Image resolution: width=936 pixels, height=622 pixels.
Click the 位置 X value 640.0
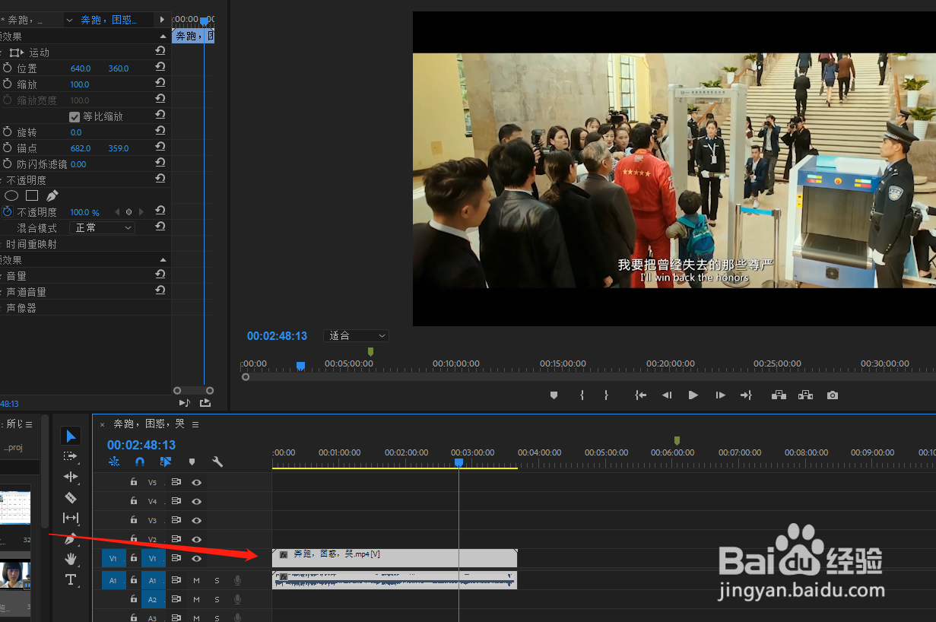click(81, 68)
